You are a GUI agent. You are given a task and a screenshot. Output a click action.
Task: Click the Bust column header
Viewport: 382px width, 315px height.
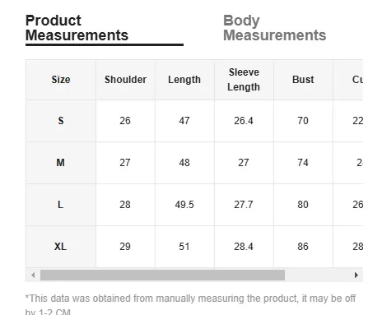303,80
